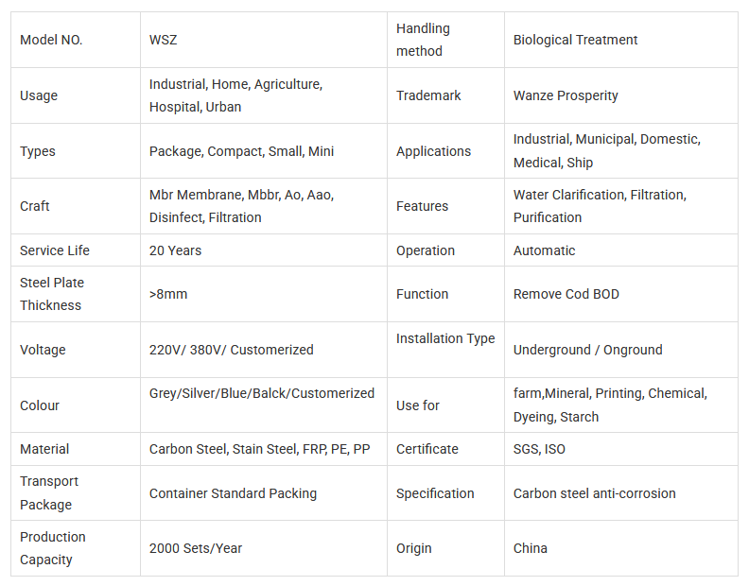Select the "China" origin value cell
Screen dimensions: 749x586
pyautogui.click(x=530, y=548)
